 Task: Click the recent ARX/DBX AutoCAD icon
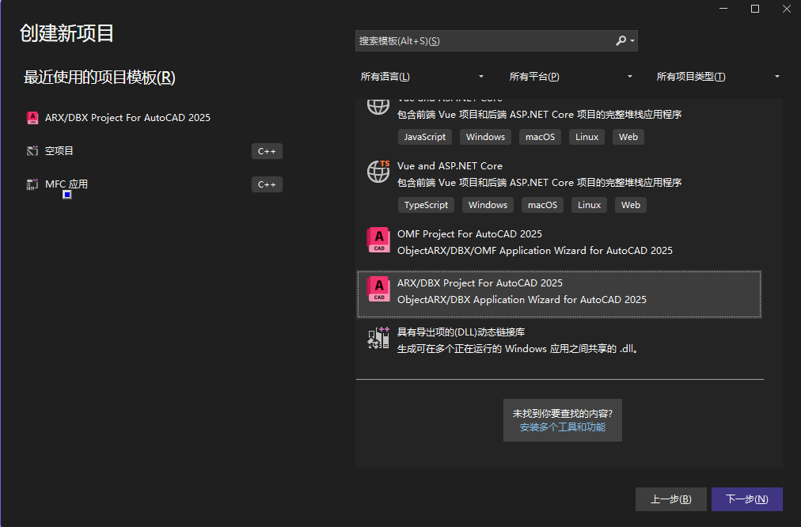[x=32, y=118]
